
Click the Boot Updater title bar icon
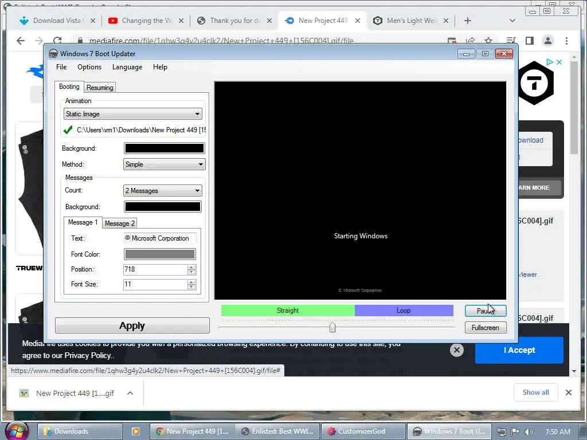53,53
